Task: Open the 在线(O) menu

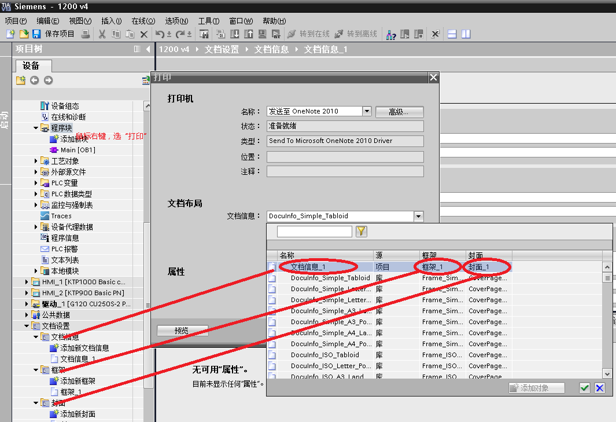Action: pos(143,21)
